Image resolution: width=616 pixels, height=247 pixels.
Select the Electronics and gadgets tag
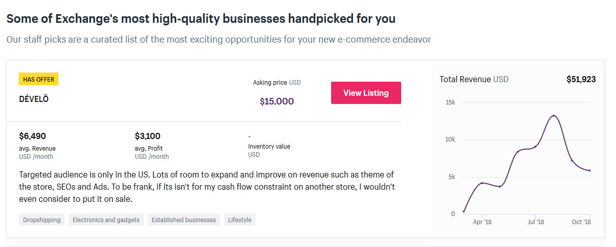106,220
